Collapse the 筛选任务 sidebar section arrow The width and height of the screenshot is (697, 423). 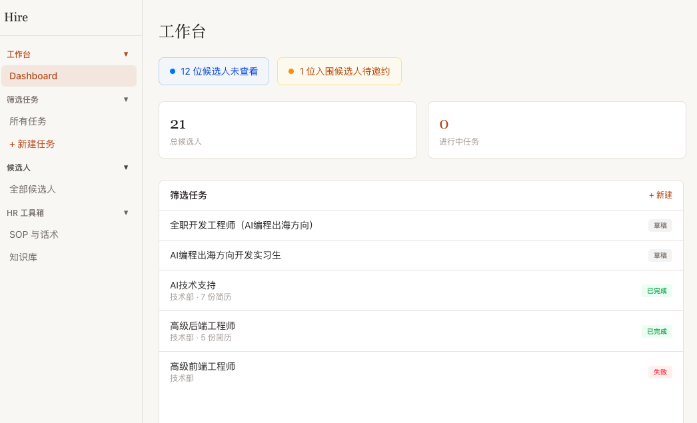[x=126, y=99]
